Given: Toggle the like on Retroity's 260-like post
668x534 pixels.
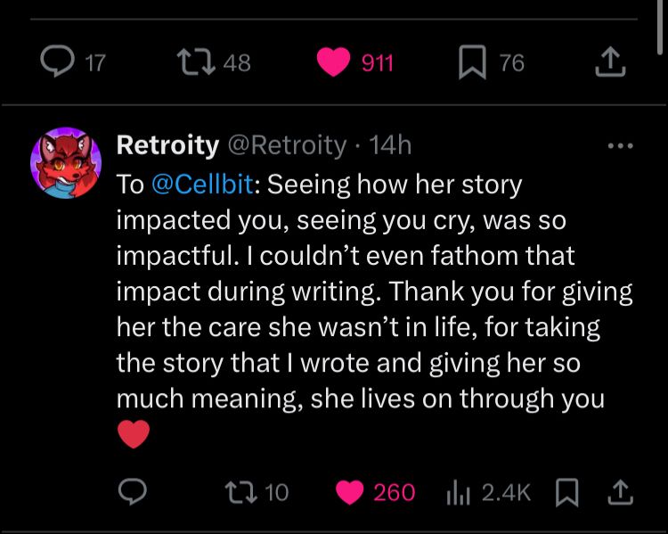Looking at the screenshot, I should click(x=351, y=491).
